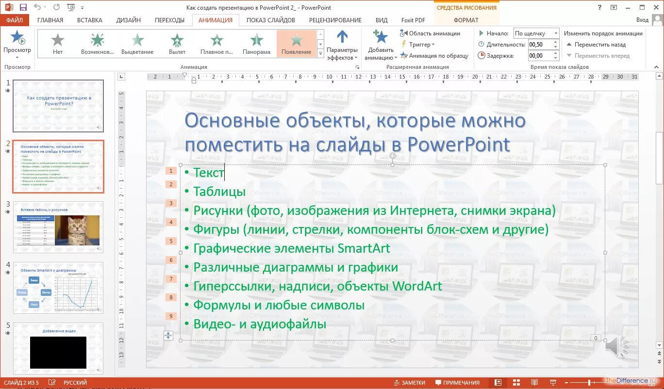Open the ДИЗАЙН ribbon tab

click(x=129, y=20)
